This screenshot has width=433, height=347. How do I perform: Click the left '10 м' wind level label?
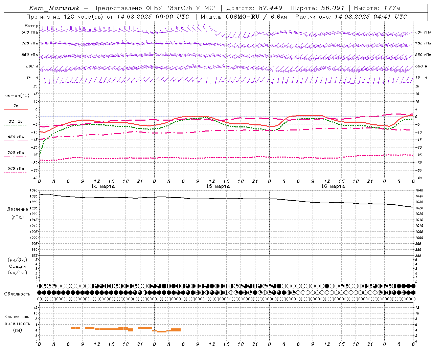pos(32,77)
